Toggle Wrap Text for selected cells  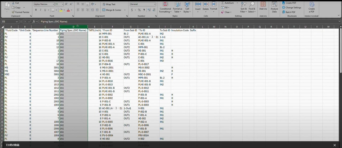109,4
